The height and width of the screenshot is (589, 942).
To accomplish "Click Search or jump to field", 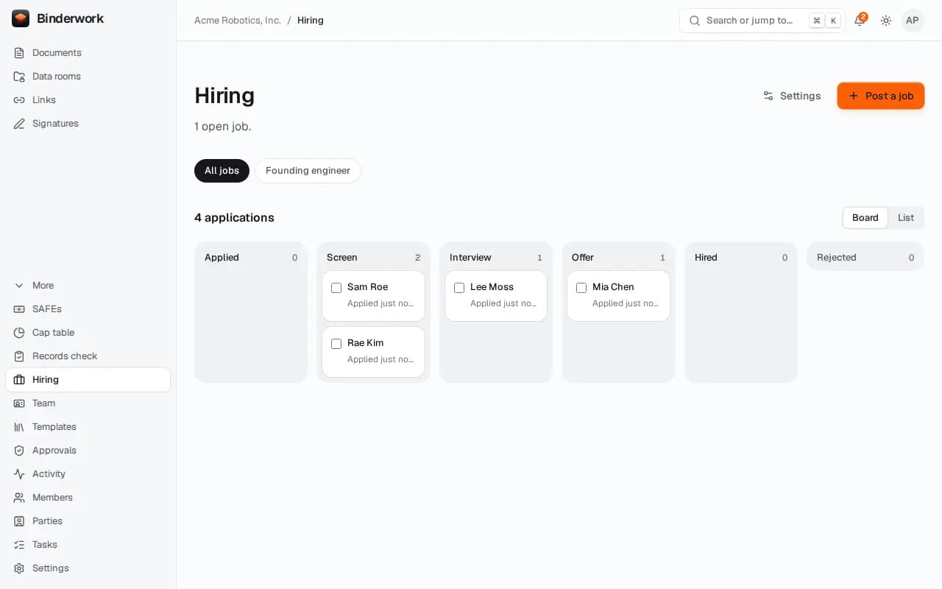I will point(762,21).
